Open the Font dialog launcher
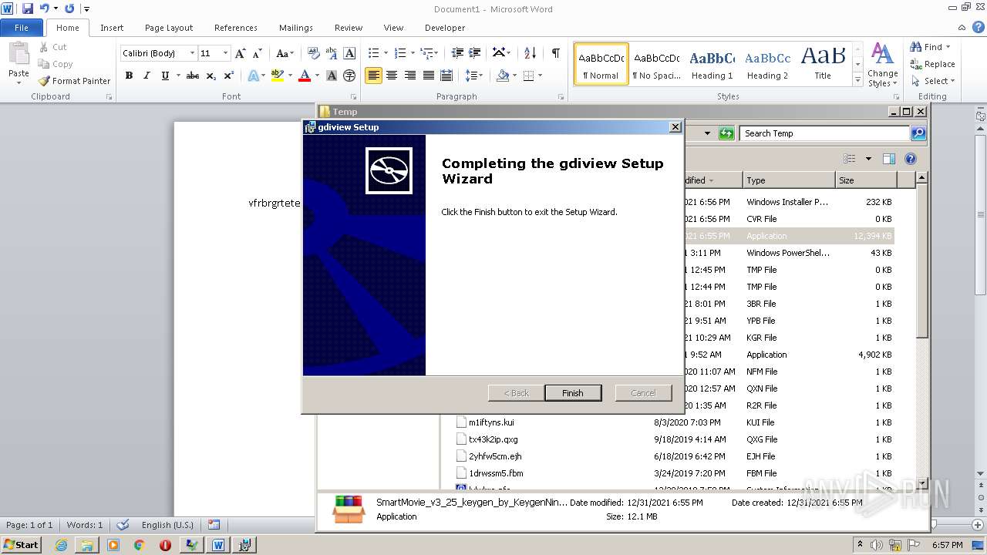987x555 pixels. (x=353, y=97)
